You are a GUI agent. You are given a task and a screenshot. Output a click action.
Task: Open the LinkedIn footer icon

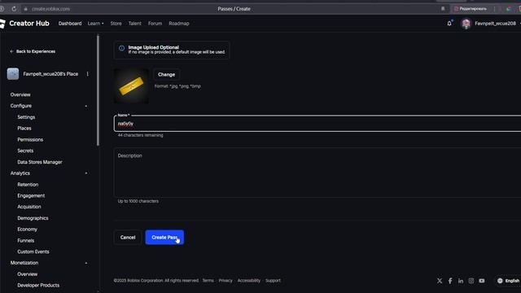tap(461, 281)
